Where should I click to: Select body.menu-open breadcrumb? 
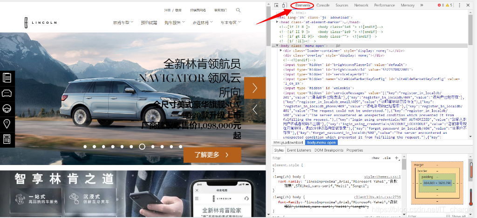click(x=321, y=142)
